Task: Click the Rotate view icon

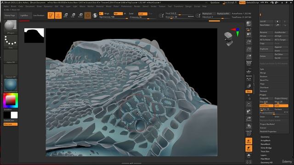Action: [x=249, y=126]
